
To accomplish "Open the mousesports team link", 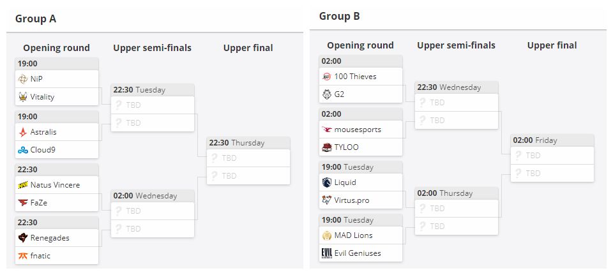I will point(358,130).
